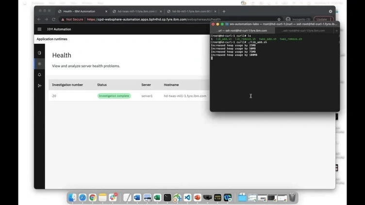
Task: Open Slack from the dock
Action: pos(113,198)
